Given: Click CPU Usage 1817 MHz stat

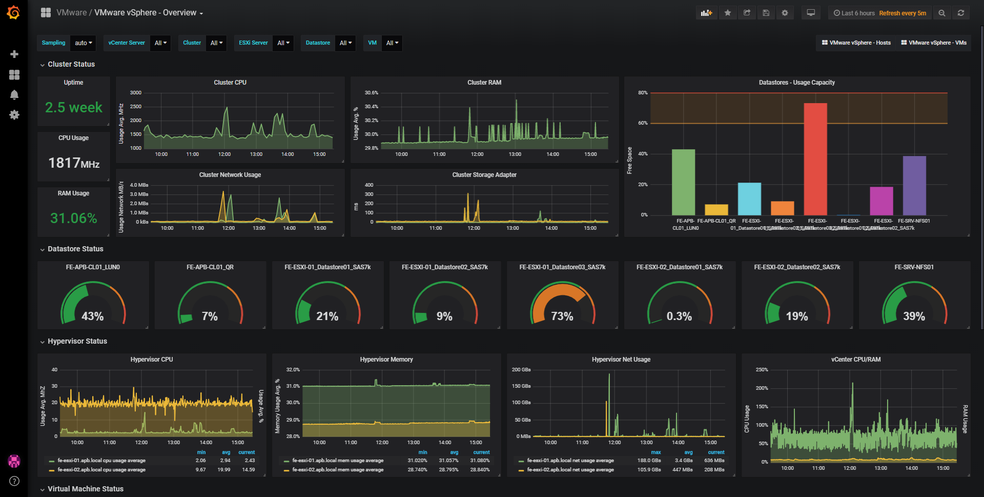Looking at the screenshot, I should (73, 163).
